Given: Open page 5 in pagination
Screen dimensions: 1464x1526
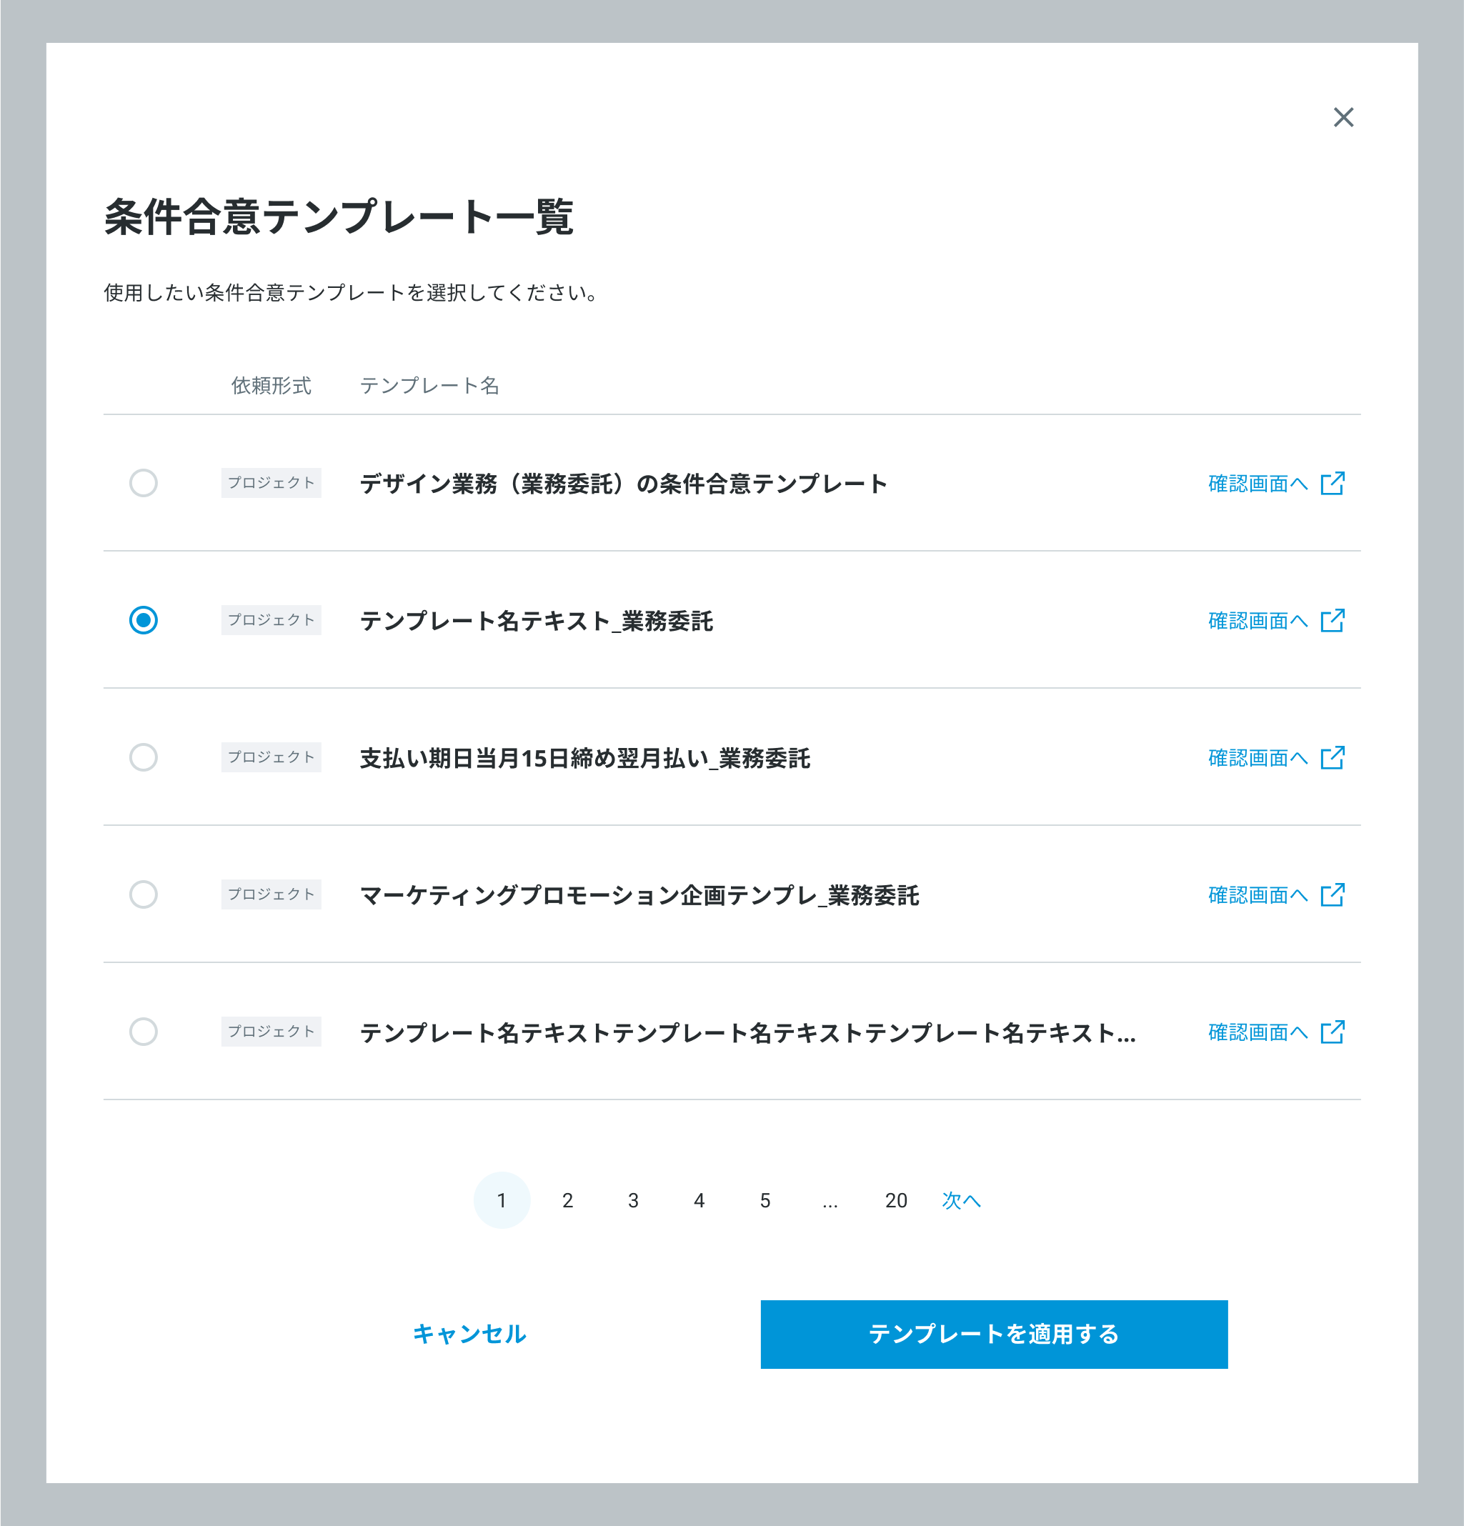Looking at the screenshot, I should (x=765, y=1200).
